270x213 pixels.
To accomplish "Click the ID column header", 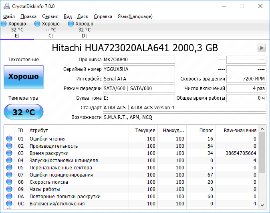I will (20, 131).
